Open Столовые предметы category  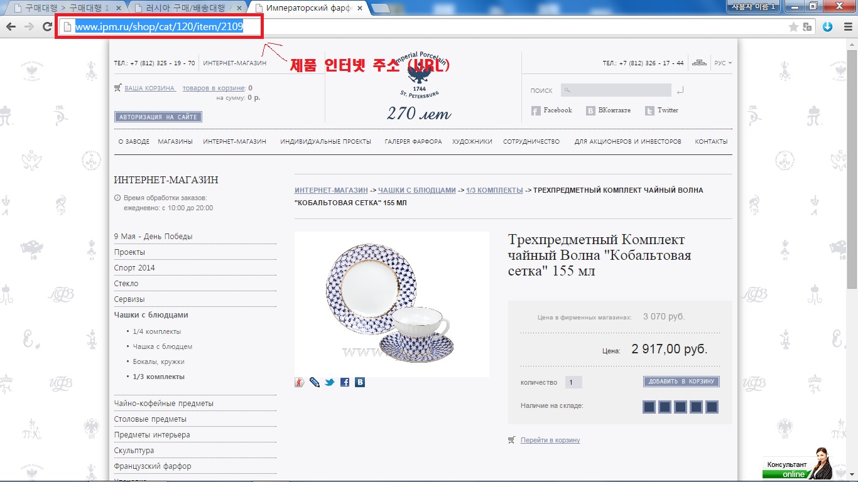(x=150, y=419)
